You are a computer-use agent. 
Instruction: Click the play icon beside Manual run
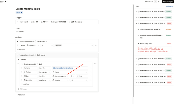pos(155,2)
